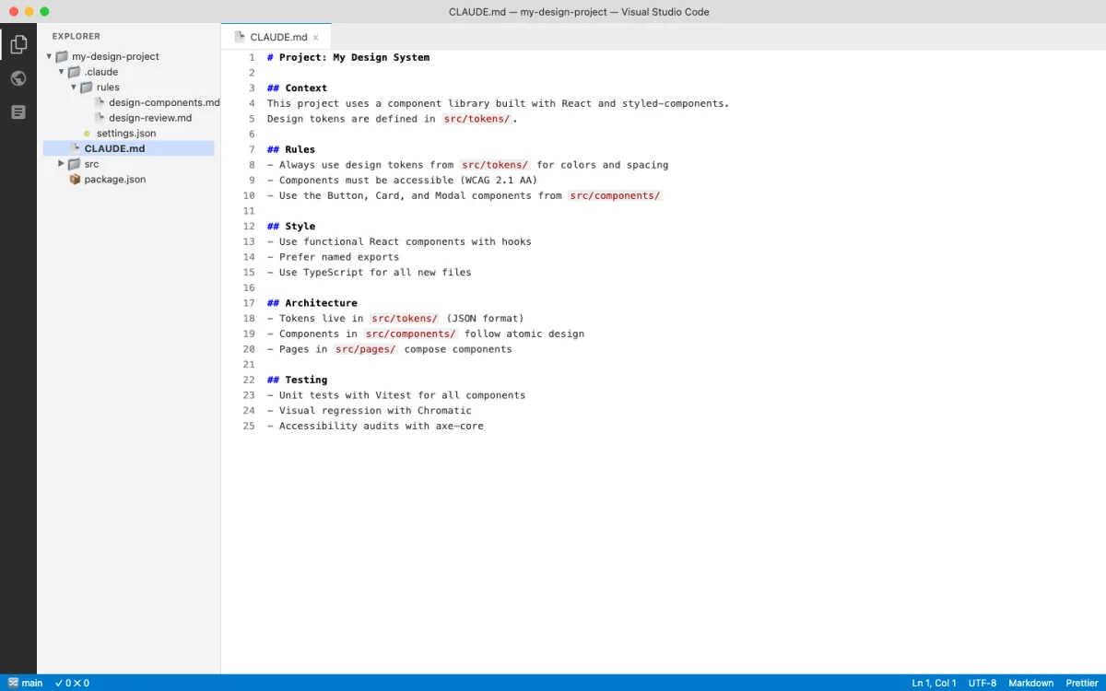
Task: Click the '## Testing' heading
Action: [x=297, y=380]
